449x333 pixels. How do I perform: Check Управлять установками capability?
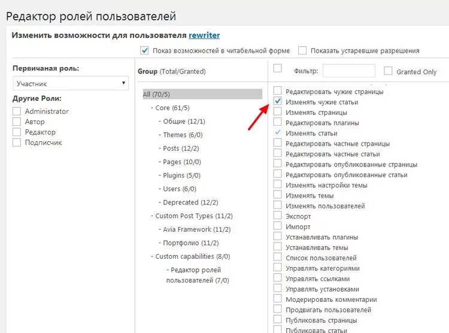click(x=277, y=288)
